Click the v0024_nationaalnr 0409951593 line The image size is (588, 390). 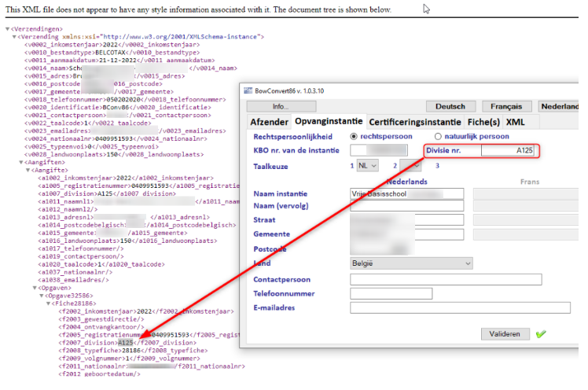(116, 138)
